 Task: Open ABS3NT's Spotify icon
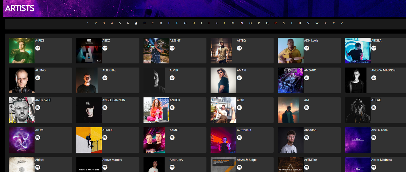pos(172,48)
